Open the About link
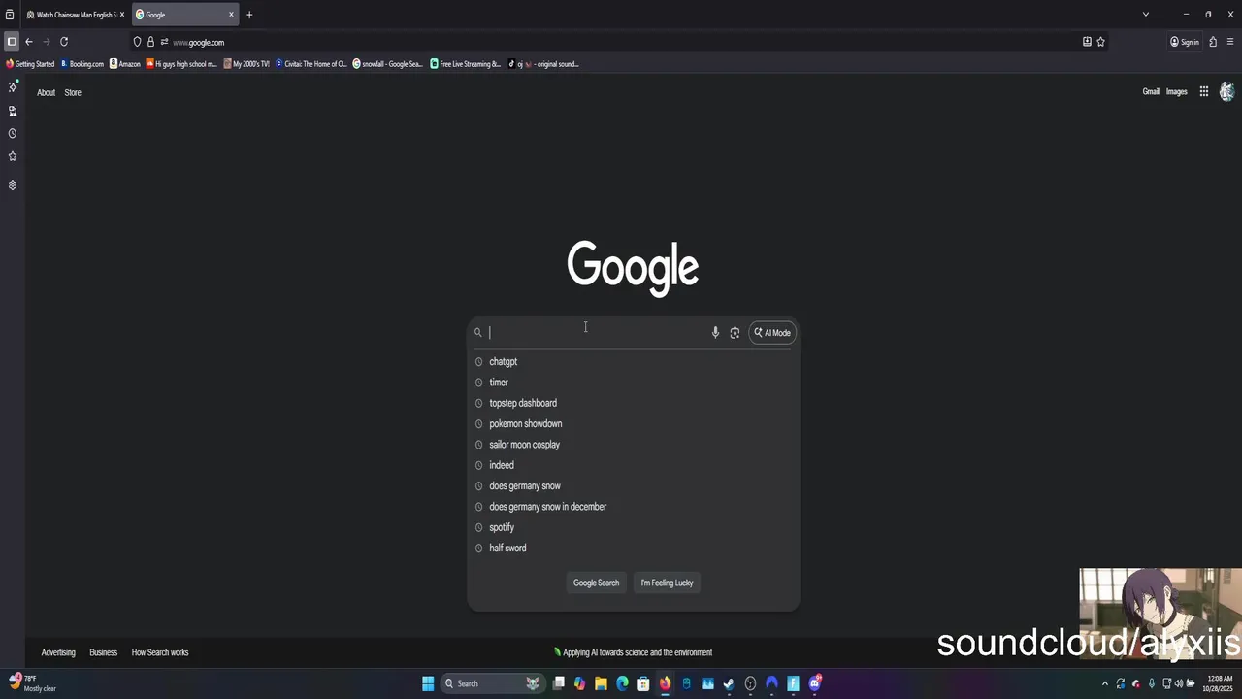This screenshot has height=699, width=1242. click(x=46, y=92)
